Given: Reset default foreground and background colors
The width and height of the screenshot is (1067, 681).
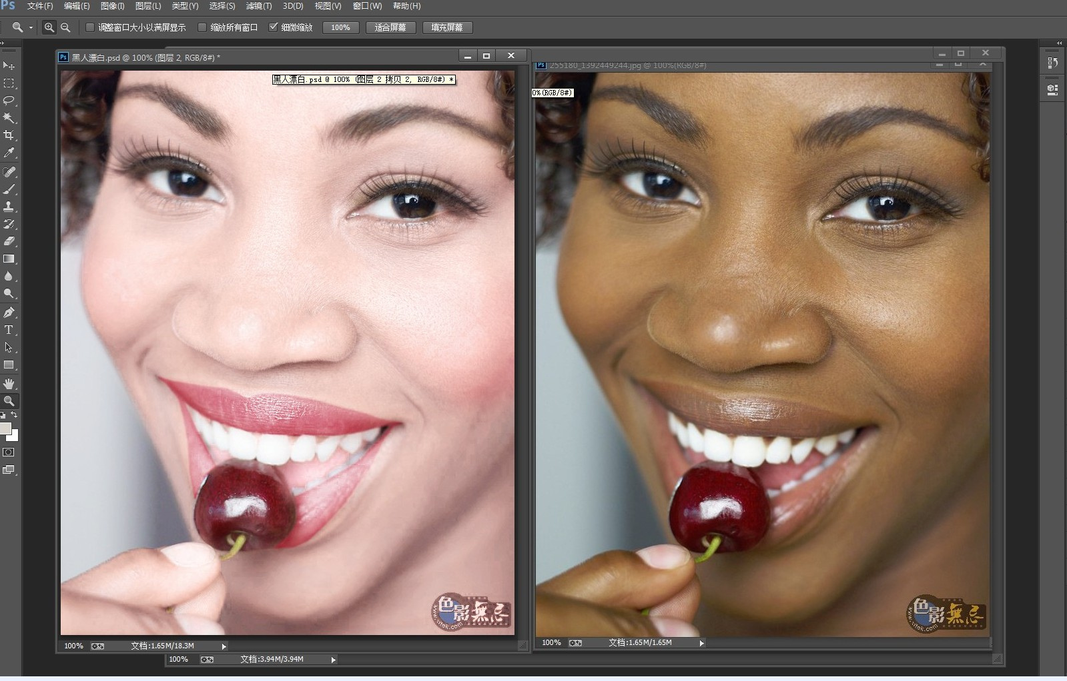Looking at the screenshot, I should tap(3, 415).
